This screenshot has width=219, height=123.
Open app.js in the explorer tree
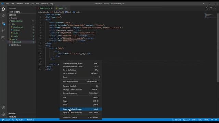[14, 39]
